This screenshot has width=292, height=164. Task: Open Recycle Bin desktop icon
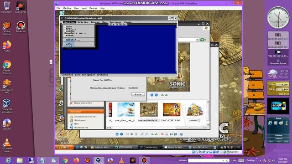point(7,7)
